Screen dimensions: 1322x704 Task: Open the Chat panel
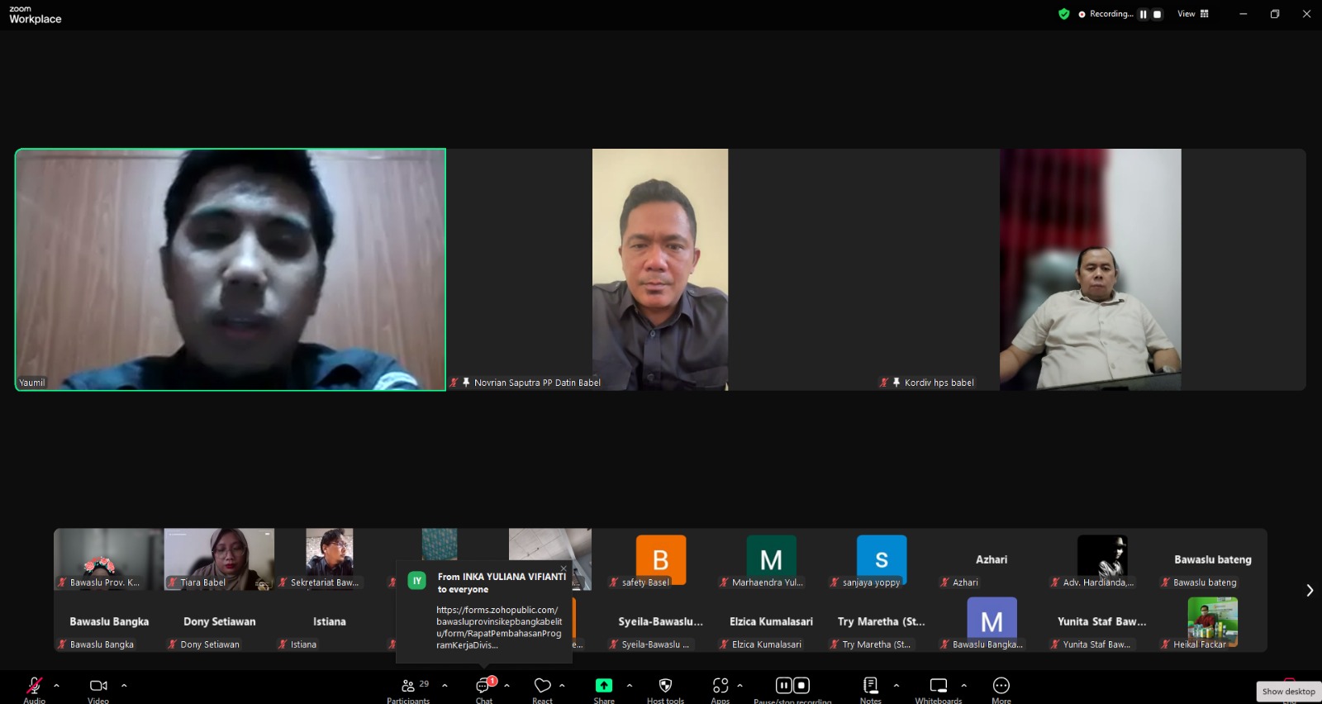(x=483, y=686)
